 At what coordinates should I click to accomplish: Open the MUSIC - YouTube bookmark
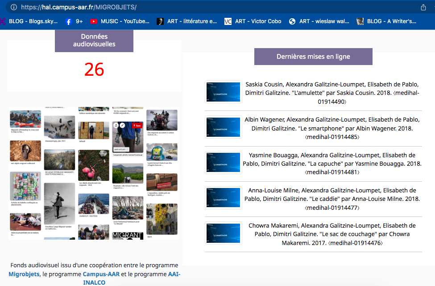tap(120, 21)
